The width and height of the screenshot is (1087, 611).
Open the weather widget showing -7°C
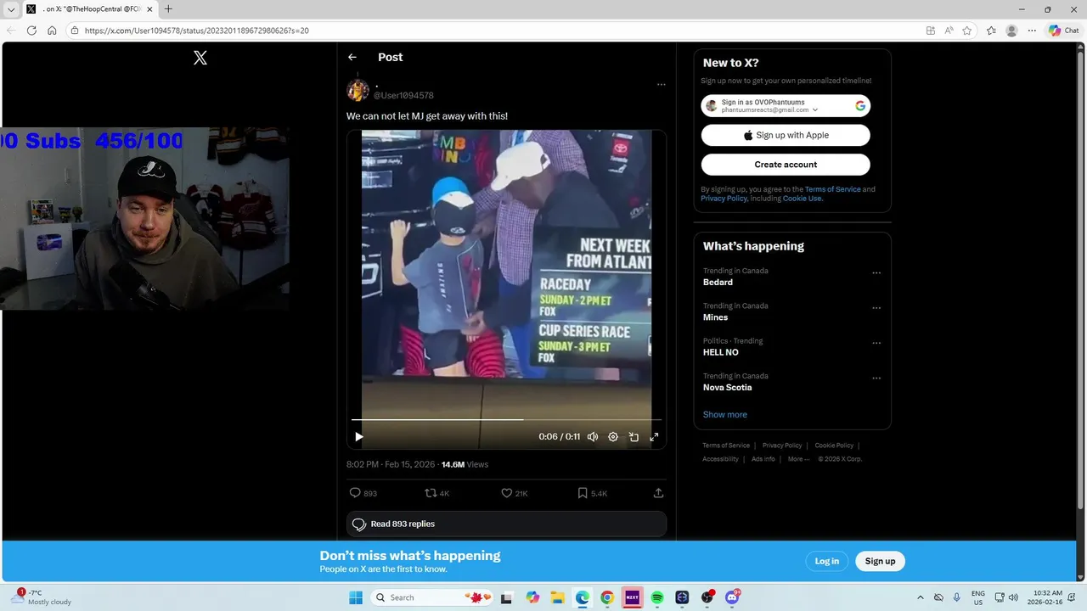click(42, 597)
